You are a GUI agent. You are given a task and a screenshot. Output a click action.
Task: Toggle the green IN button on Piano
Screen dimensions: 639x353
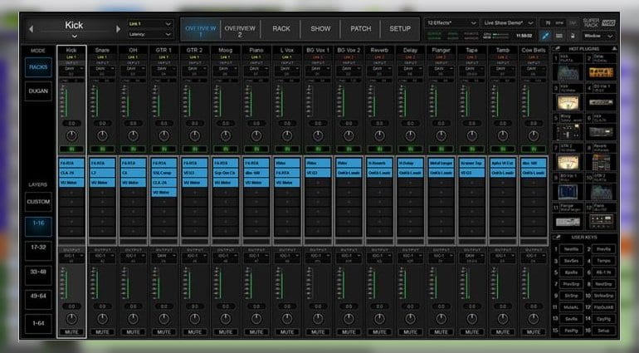click(256, 150)
